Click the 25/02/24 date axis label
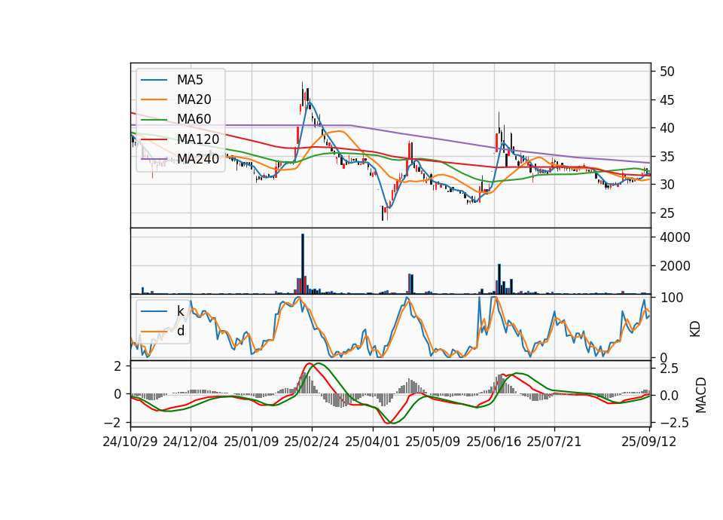 pyautogui.click(x=312, y=442)
